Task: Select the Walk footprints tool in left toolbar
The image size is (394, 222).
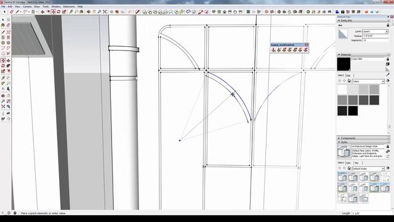Action: 3,119
